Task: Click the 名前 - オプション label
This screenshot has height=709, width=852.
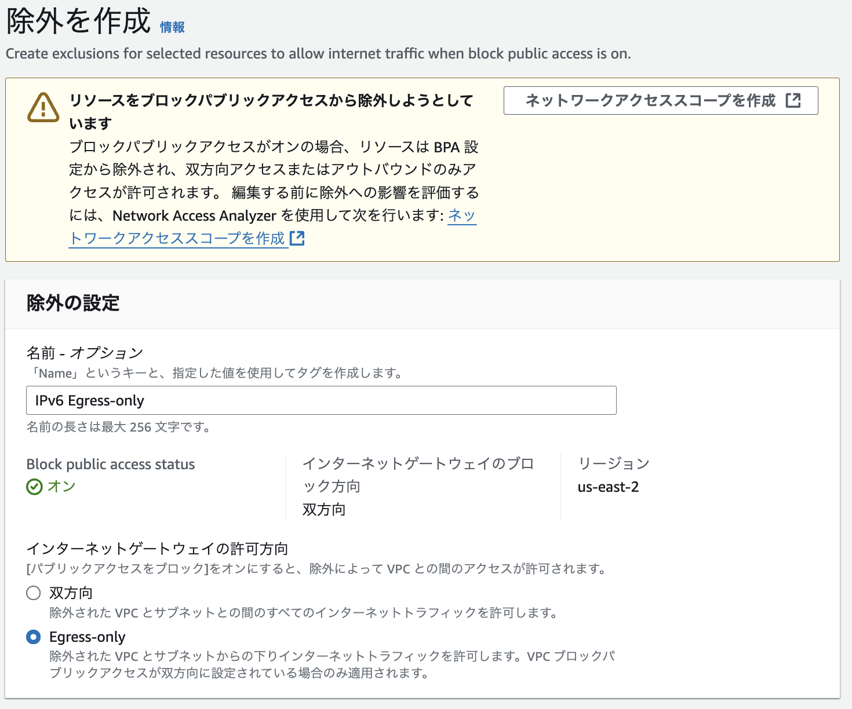Action: coord(85,352)
